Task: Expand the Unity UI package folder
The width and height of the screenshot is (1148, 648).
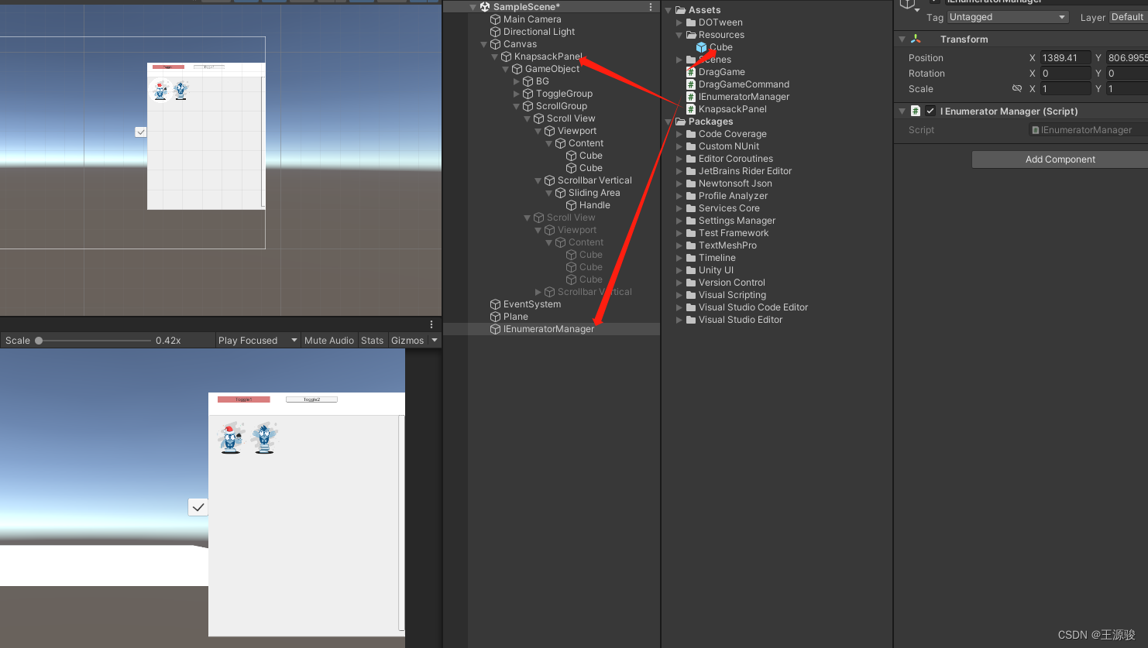Action: (679, 270)
